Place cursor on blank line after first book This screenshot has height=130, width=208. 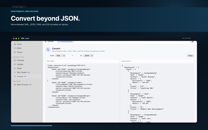click(48, 81)
